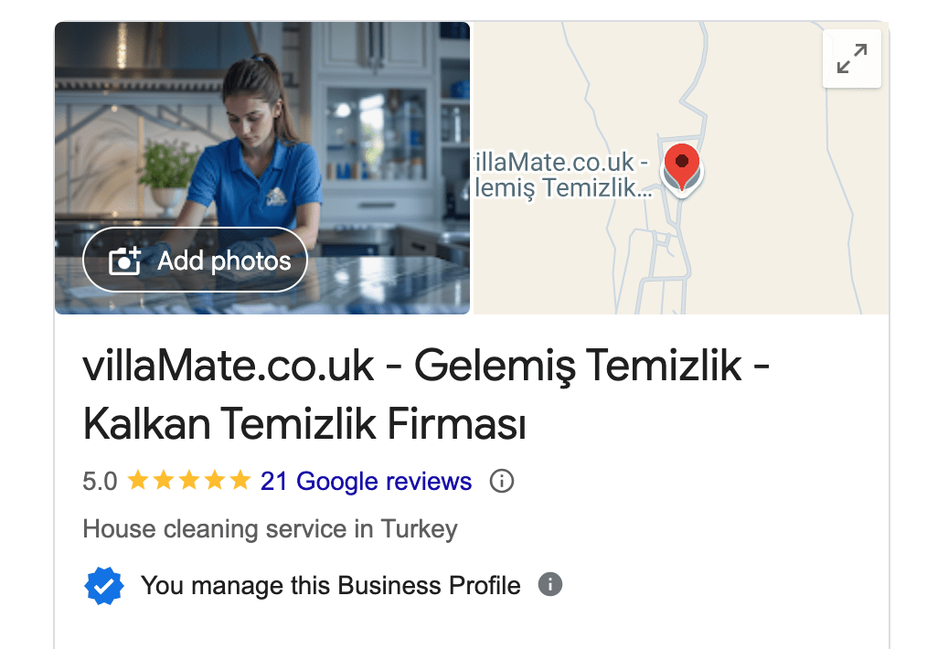Click House cleaning service in Turkey text
The image size is (927, 649).
(x=271, y=529)
